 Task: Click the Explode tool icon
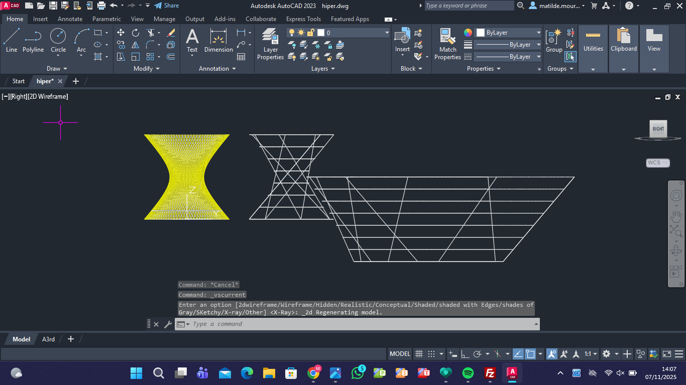171,45
